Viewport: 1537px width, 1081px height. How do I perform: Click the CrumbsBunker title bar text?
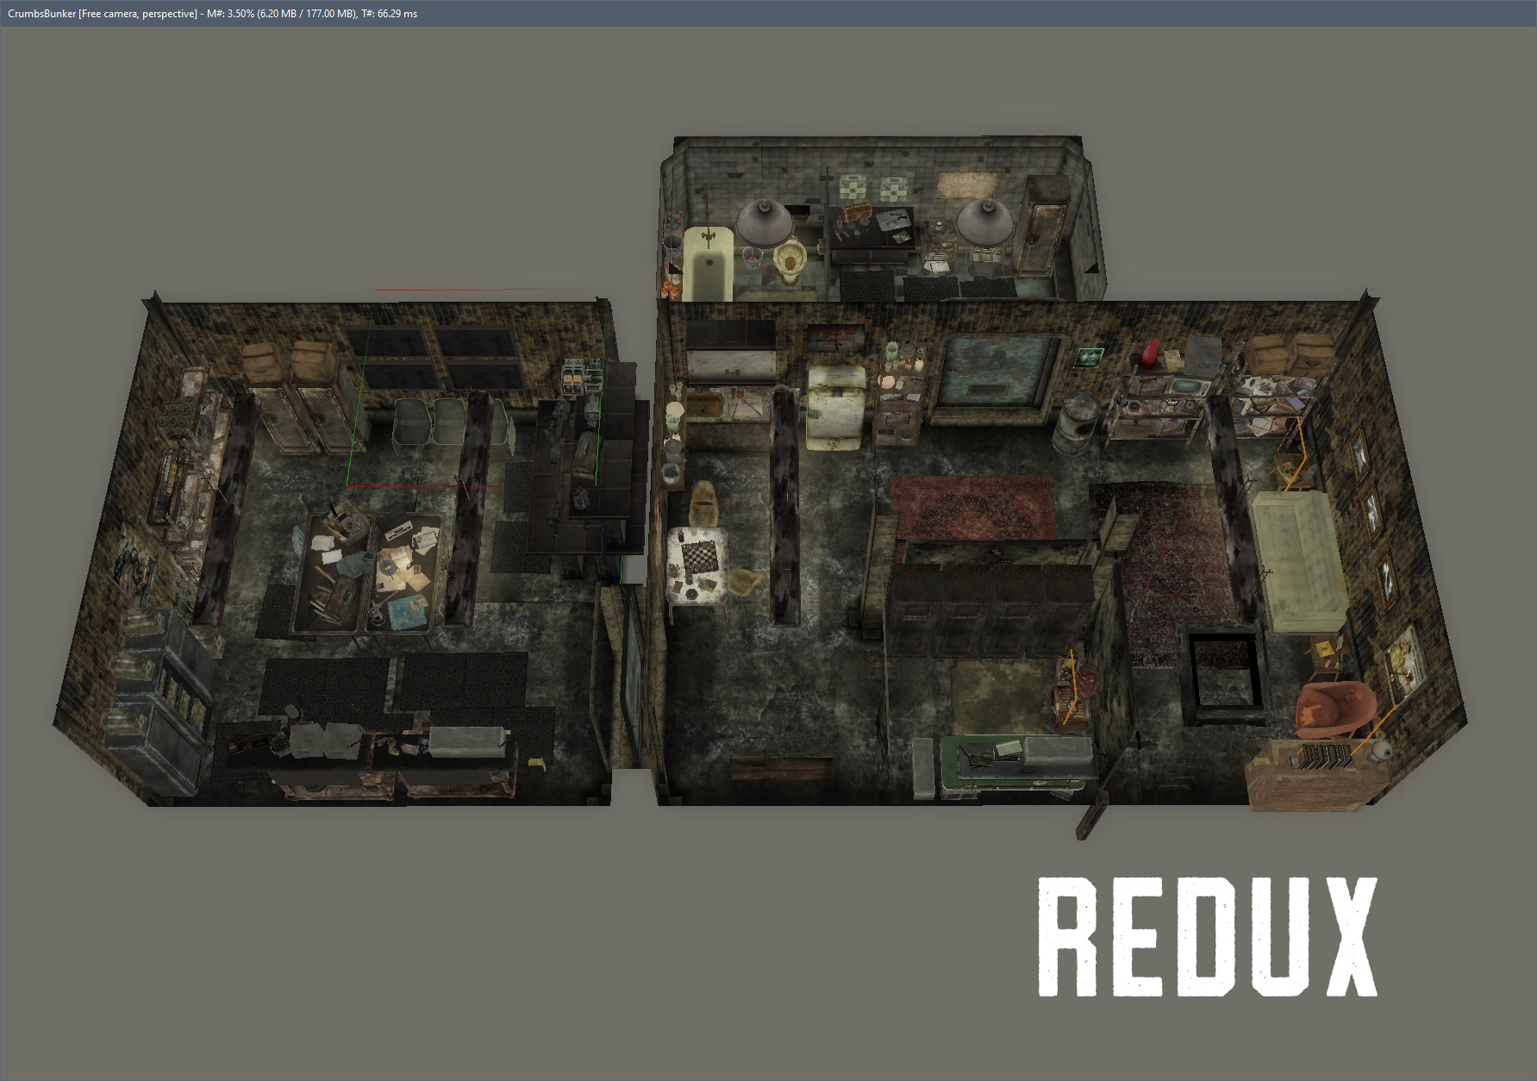tap(212, 14)
